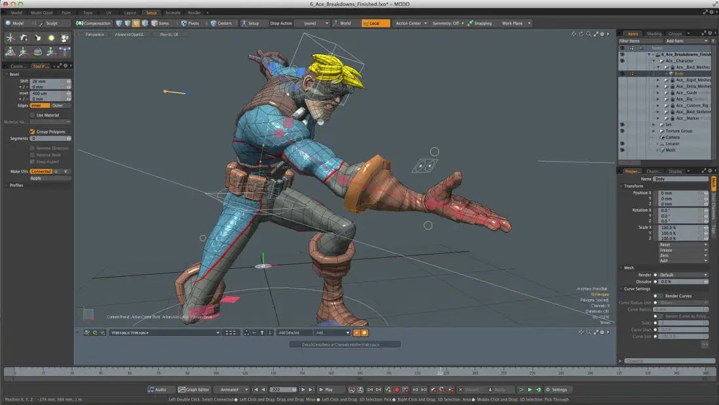Activate Pivots selection mode
Image resolution: width=719 pixels, height=405 pixels.
coord(190,23)
